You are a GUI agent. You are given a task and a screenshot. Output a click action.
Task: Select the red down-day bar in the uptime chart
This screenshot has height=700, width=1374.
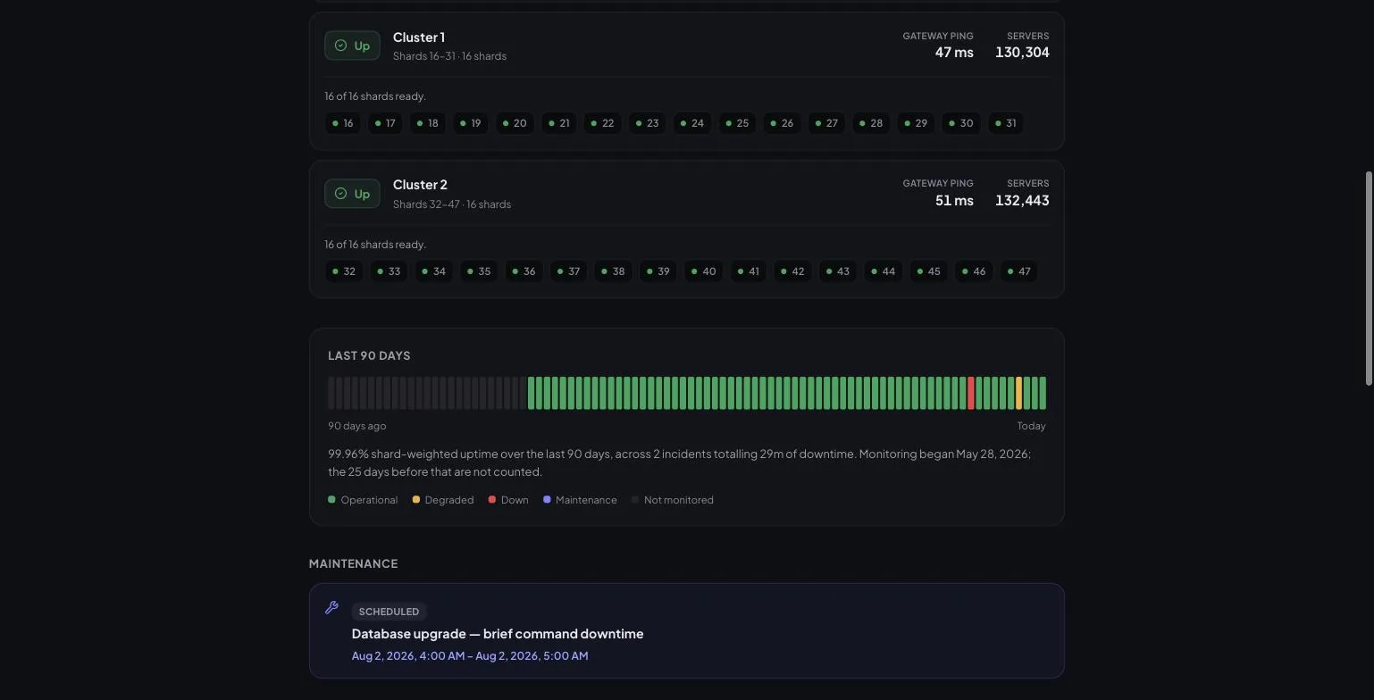pyautogui.click(x=971, y=394)
